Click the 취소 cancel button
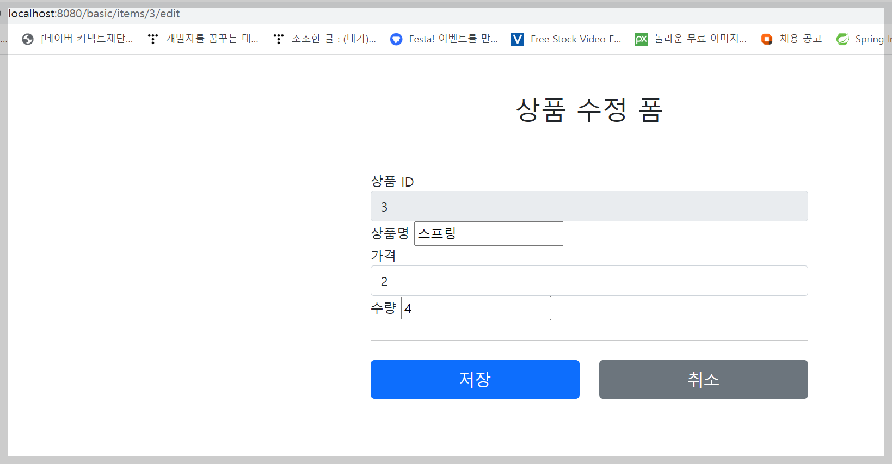Screen dimensions: 892x464 [x=703, y=379]
